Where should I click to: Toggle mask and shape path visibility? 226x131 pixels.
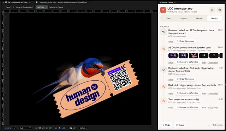click(43, 128)
